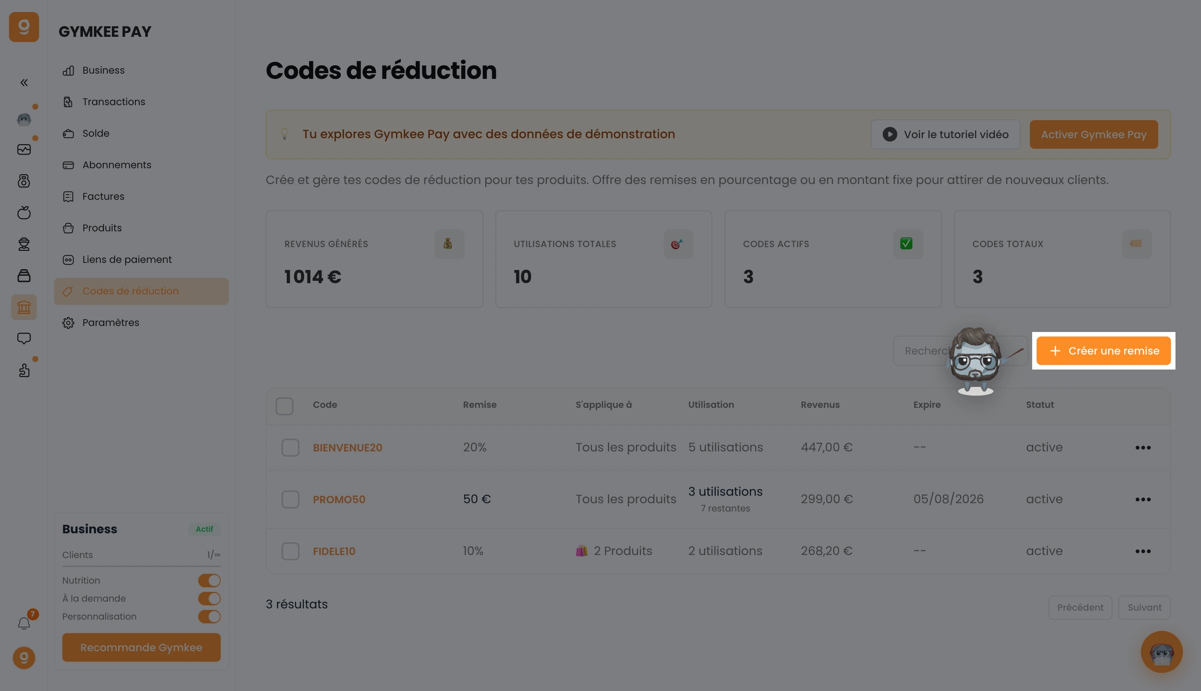Open the kettlebell training icon in left rail
This screenshot has width=1201, height=691.
coord(24,181)
